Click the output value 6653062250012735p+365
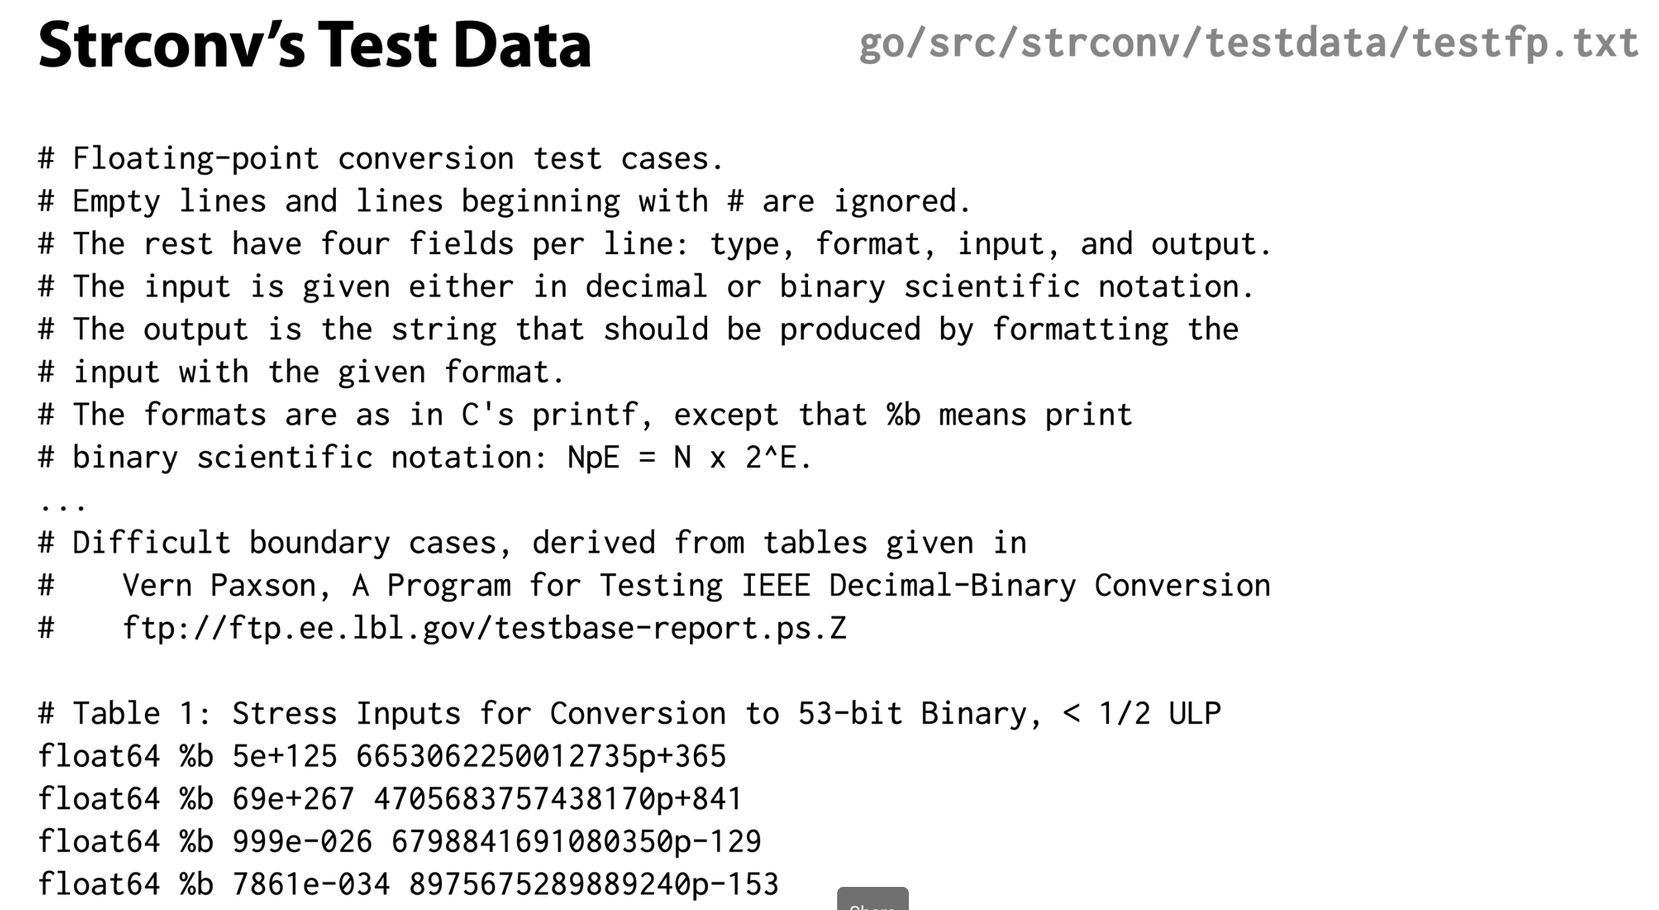1659x910 pixels. pos(541,756)
